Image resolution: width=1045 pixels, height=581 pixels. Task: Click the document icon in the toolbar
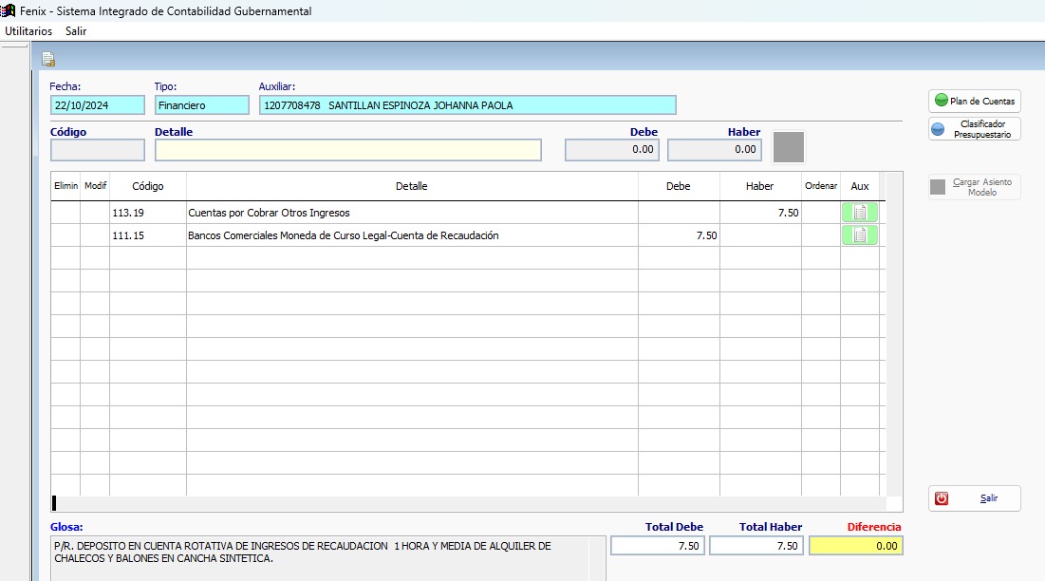[x=47, y=60]
